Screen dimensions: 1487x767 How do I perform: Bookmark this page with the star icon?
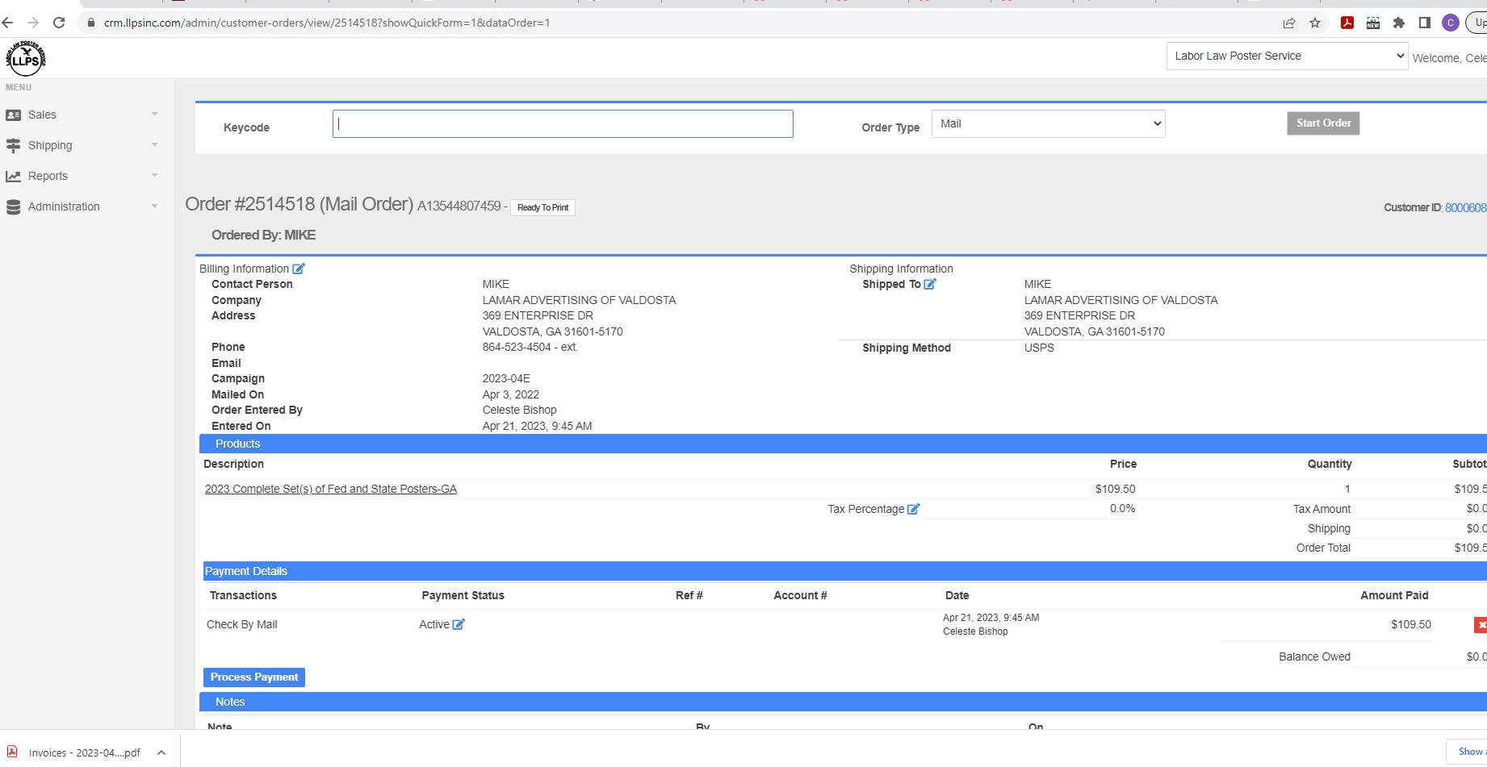point(1315,23)
